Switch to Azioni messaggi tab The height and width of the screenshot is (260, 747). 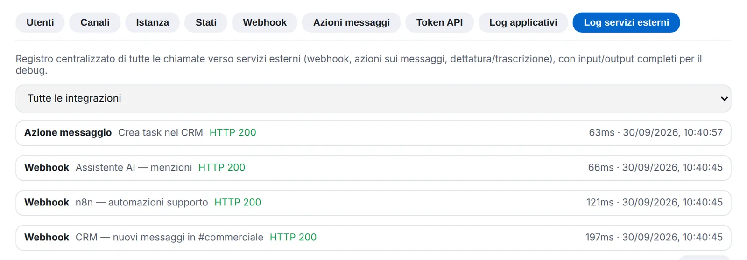click(x=351, y=22)
